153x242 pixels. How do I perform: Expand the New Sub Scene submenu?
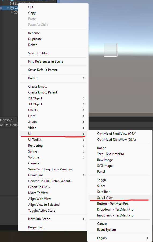[53, 219]
